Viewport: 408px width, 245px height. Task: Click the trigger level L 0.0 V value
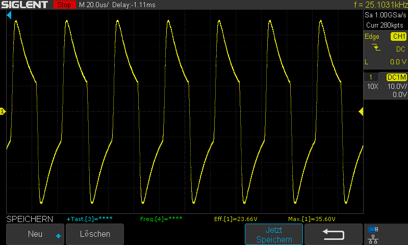point(386,62)
